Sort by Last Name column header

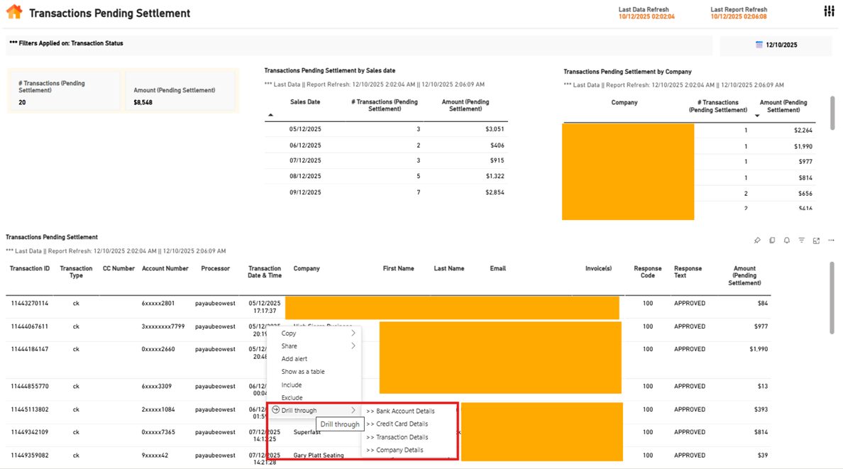point(449,268)
